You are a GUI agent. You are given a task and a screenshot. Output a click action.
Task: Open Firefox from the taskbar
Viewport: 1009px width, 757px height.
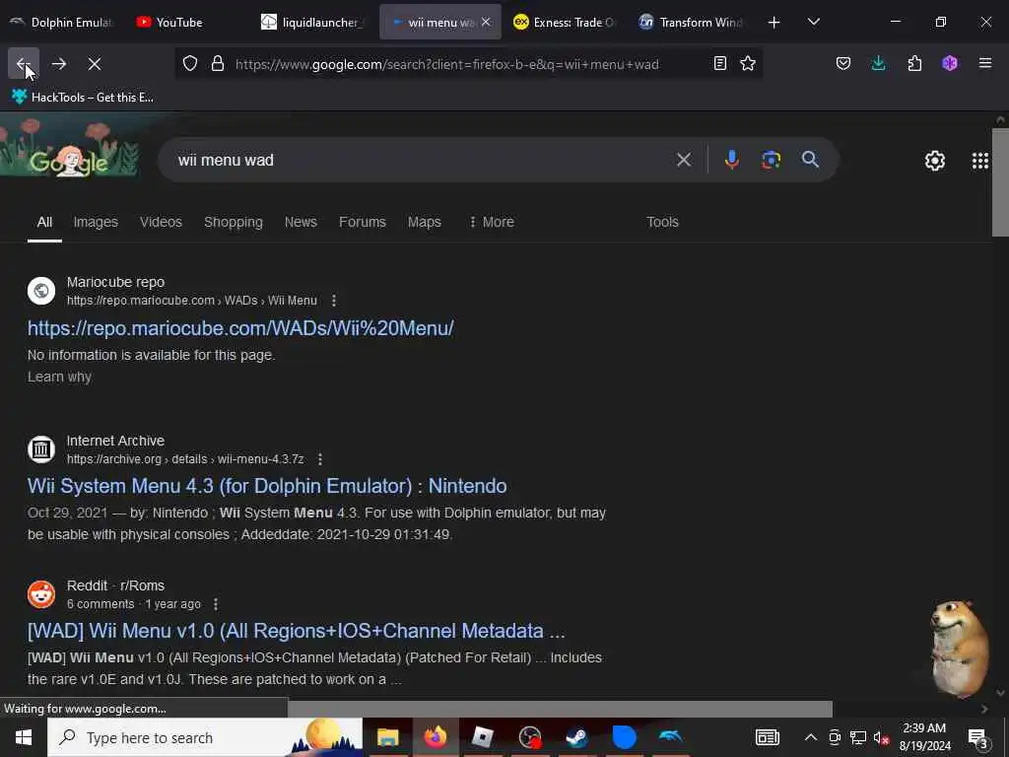point(435,737)
